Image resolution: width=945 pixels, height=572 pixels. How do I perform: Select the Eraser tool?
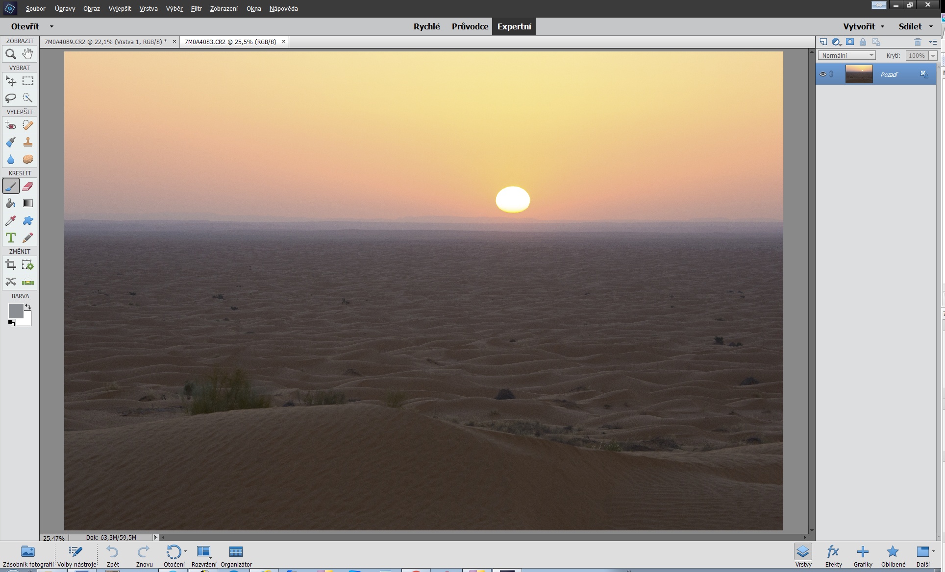[x=28, y=187]
